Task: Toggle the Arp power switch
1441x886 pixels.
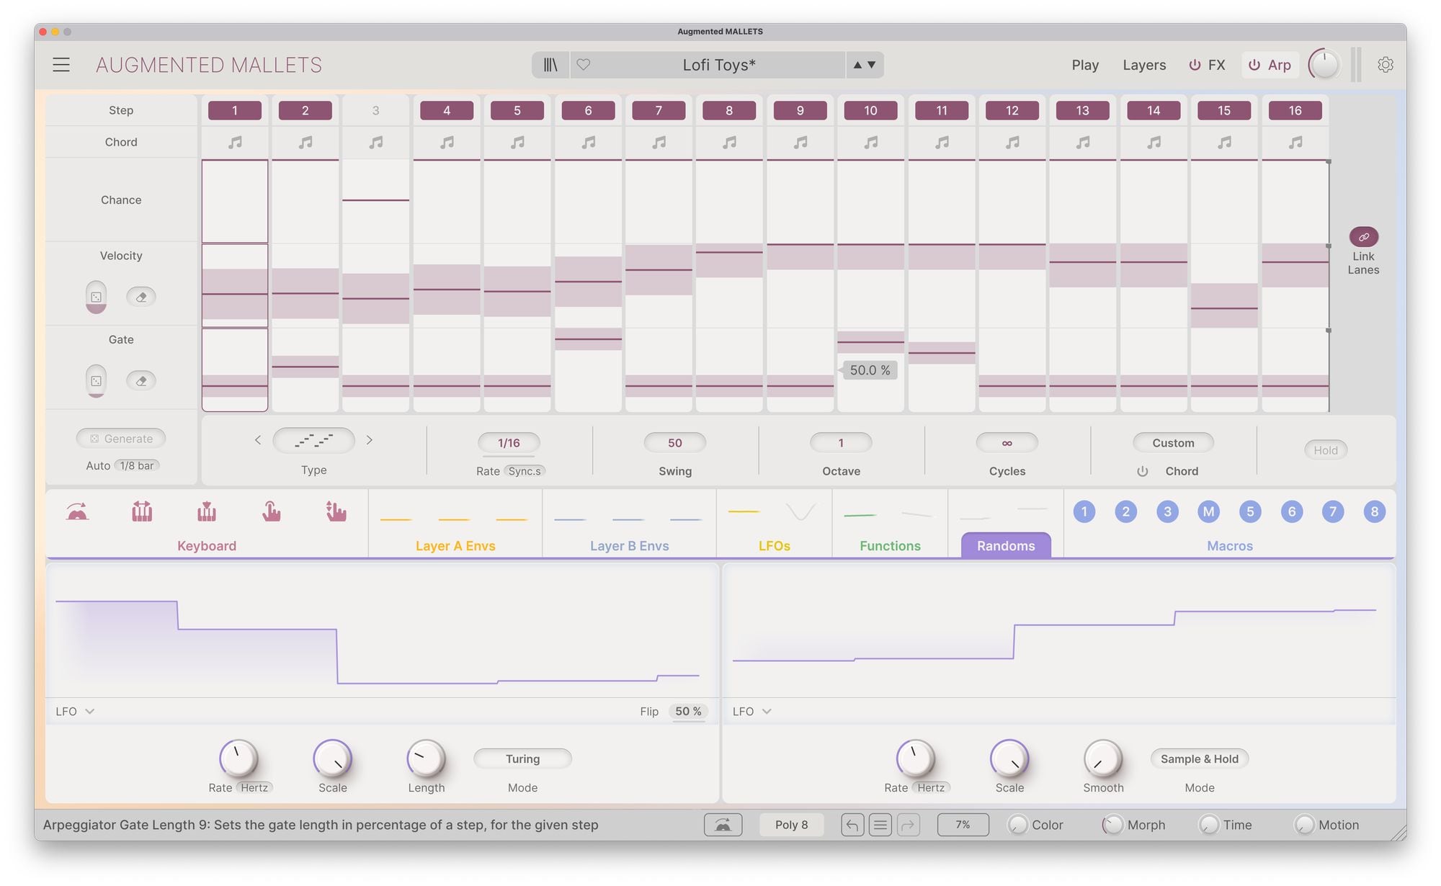Action: [1254, 65]
